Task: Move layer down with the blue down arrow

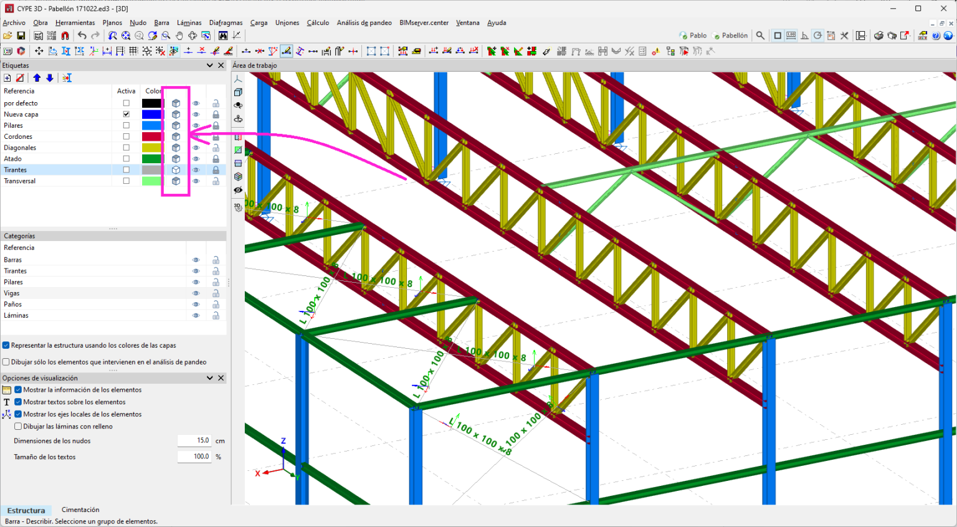Action: pyautogui.click(x=50, y=78)
